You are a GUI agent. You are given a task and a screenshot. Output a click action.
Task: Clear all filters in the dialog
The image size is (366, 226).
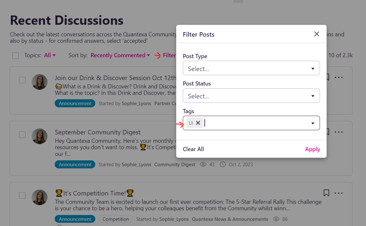[193, 149]
